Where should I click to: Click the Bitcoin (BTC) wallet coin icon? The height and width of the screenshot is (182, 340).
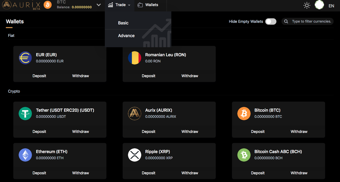(x=244, y=114)
